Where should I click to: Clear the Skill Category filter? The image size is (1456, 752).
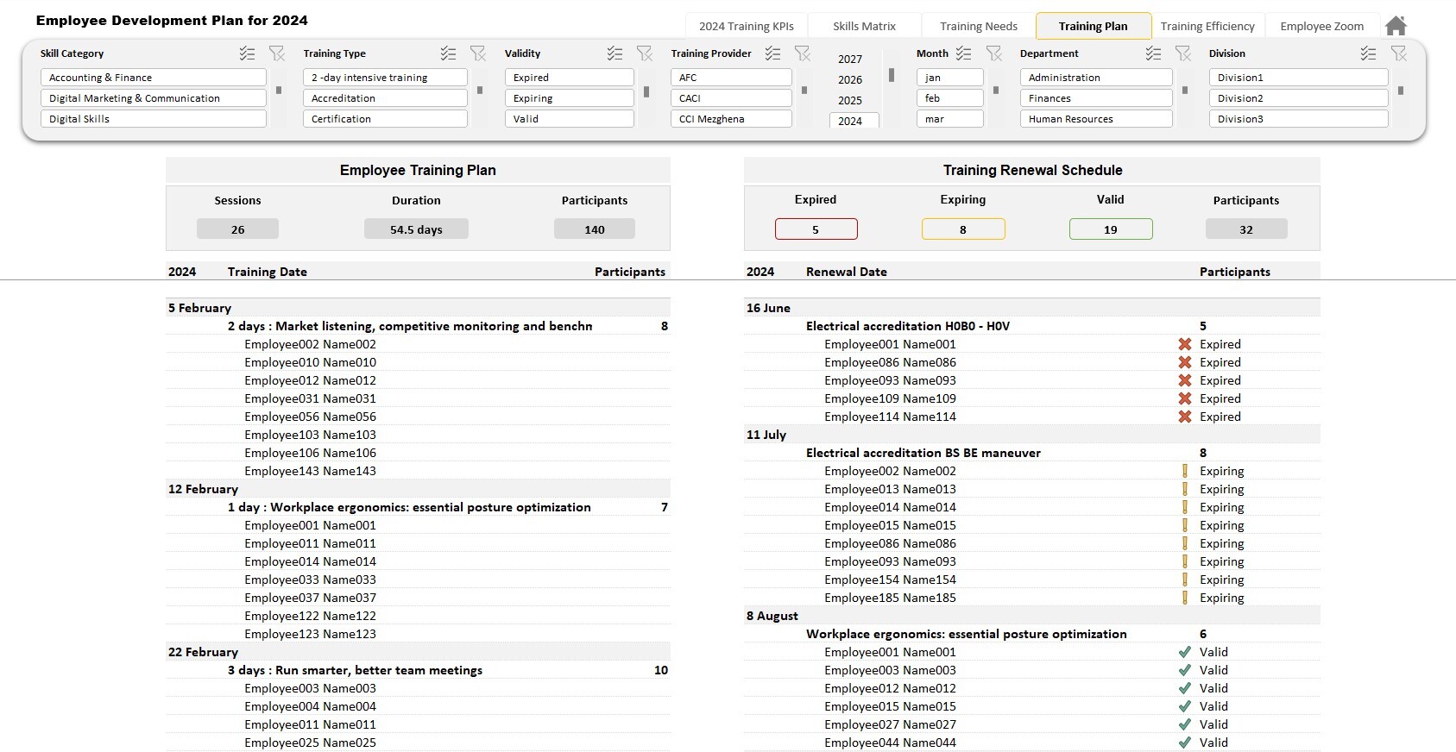pos(276,53)
